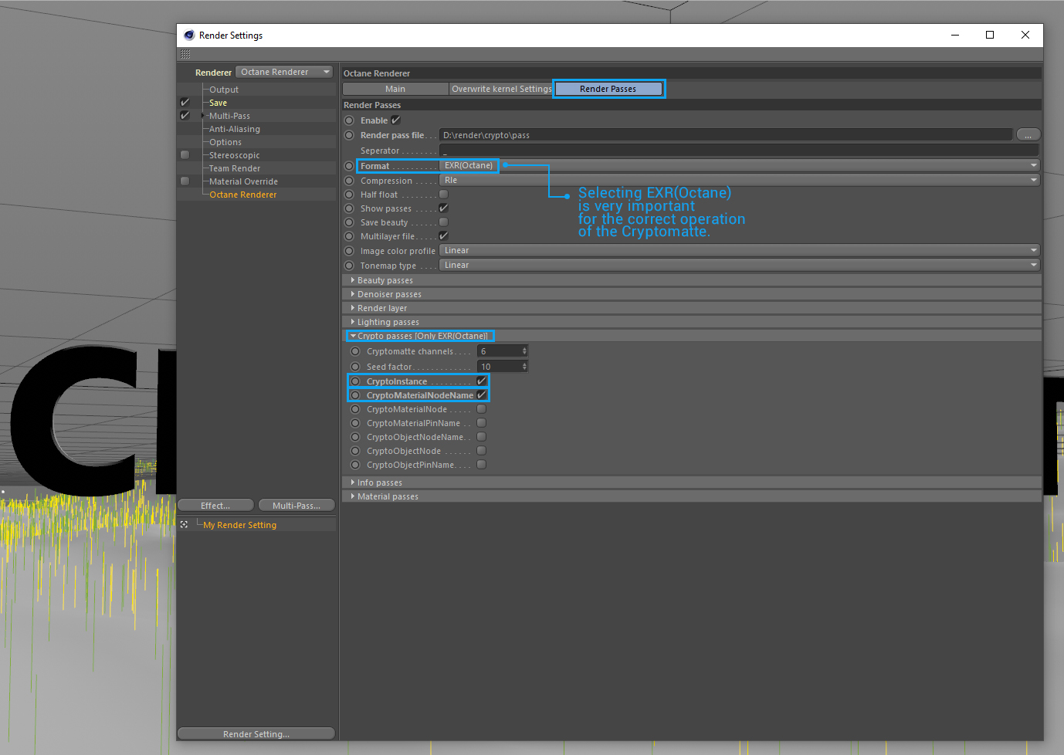Toggle the Save checkbox in the settings list
The height and width of the screenshot is (755, 1064).
point(185,102)
